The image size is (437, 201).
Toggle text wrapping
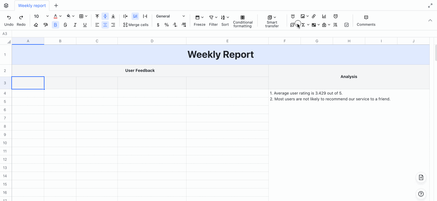(x=135, y=16)
